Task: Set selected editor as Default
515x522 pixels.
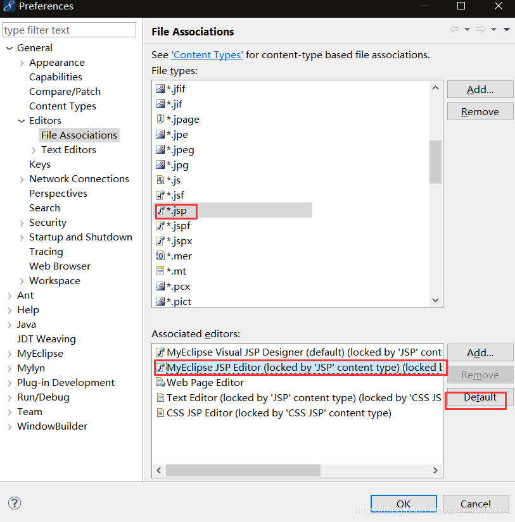Action: click(480, 397)
